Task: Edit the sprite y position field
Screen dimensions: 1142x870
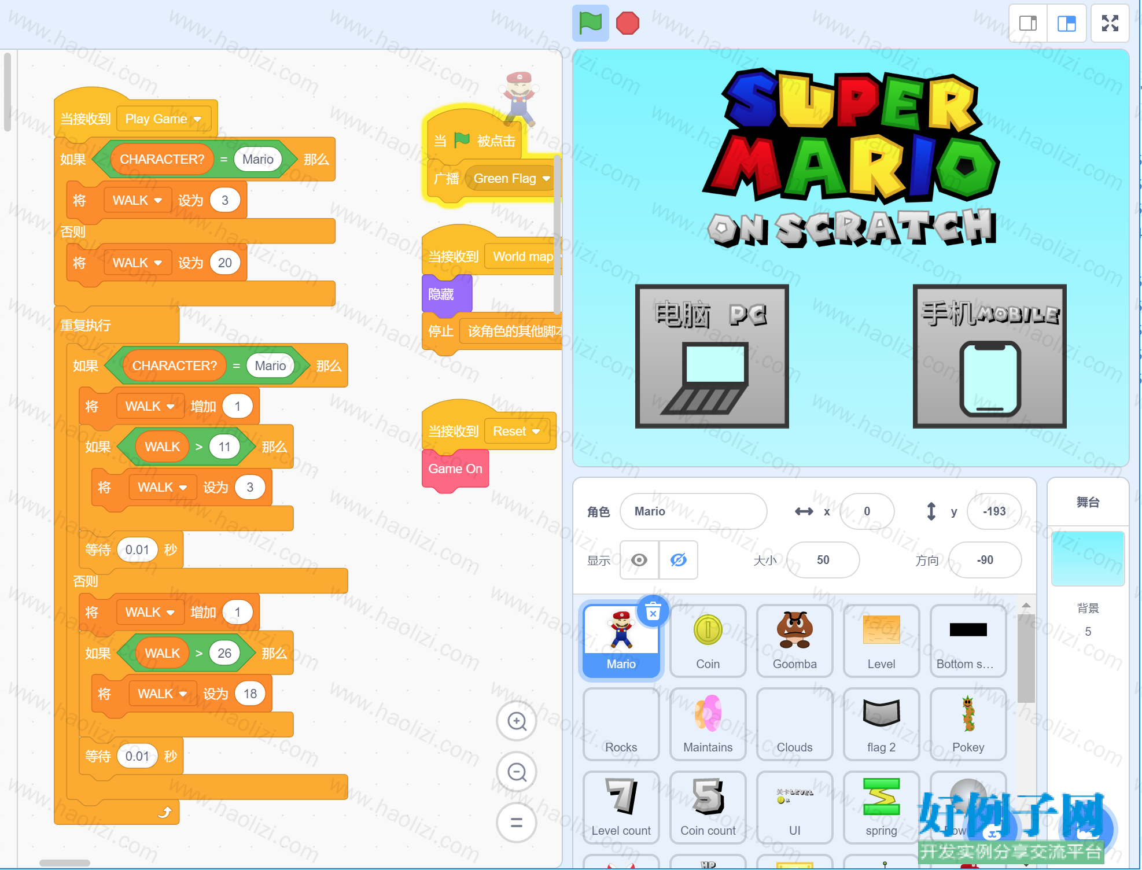Action: tap(994, 511)
